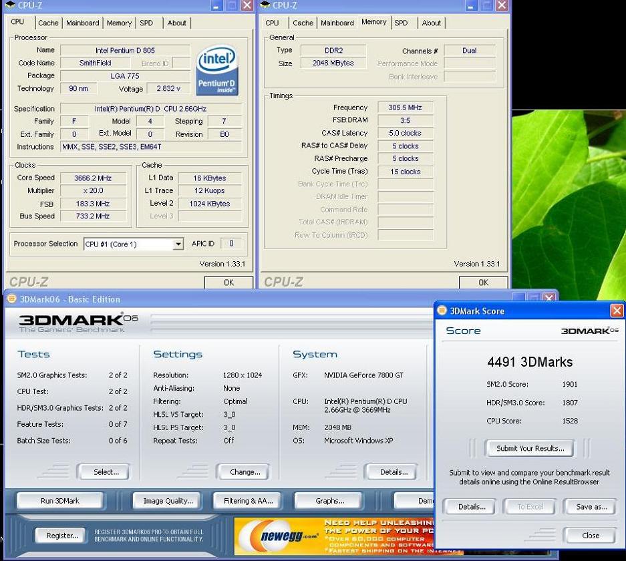Viewport: 626px width, 561px height.
Task: Click Code Name value SmithField
Action: [x=95, y=63]
